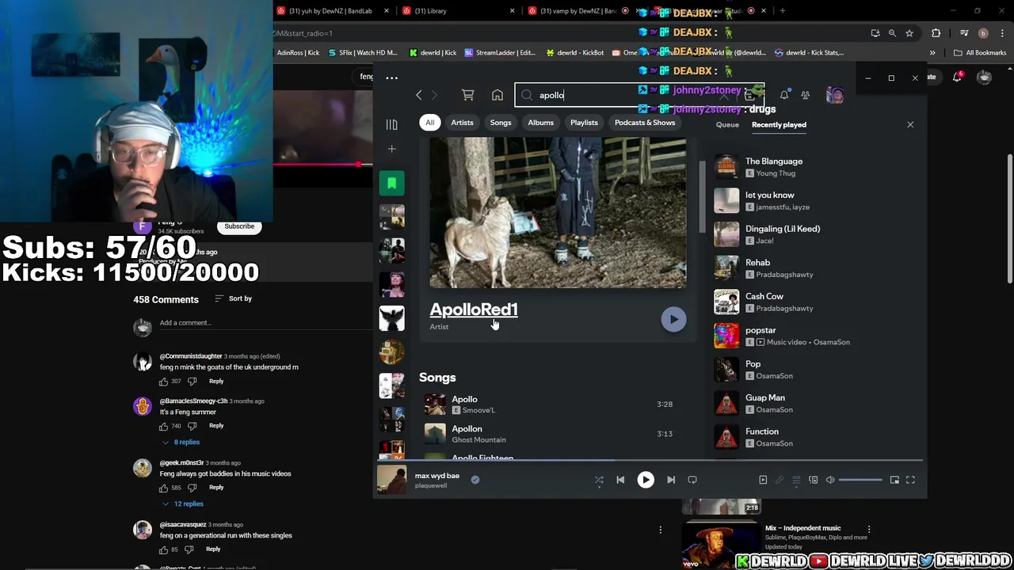
Task: Open the '(31) Library' browser tab
Action: [459, 10]
